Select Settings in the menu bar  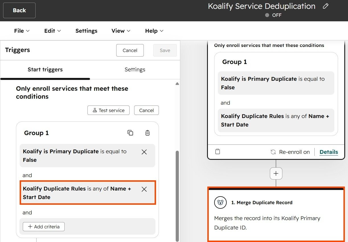[x=86, y=31]
